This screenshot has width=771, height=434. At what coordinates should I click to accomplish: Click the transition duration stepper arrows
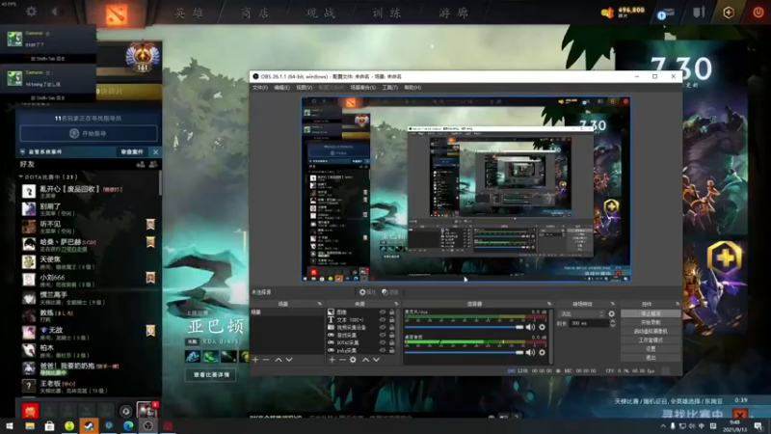tap(613, 323)
